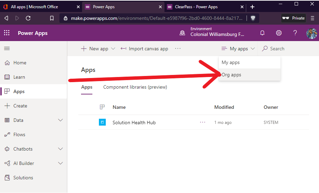Open a new browser tab
Viewport: 319px width, 193px height.
(x=252, y=7)
